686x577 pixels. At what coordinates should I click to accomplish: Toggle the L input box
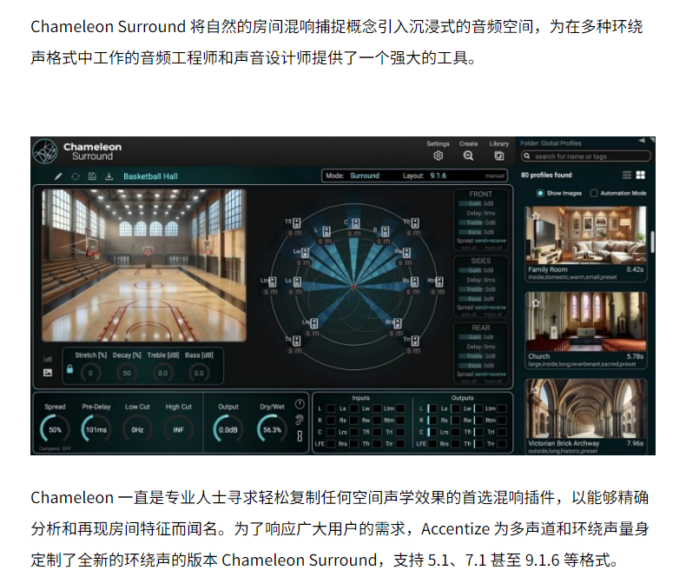click(x=331, y=408)
